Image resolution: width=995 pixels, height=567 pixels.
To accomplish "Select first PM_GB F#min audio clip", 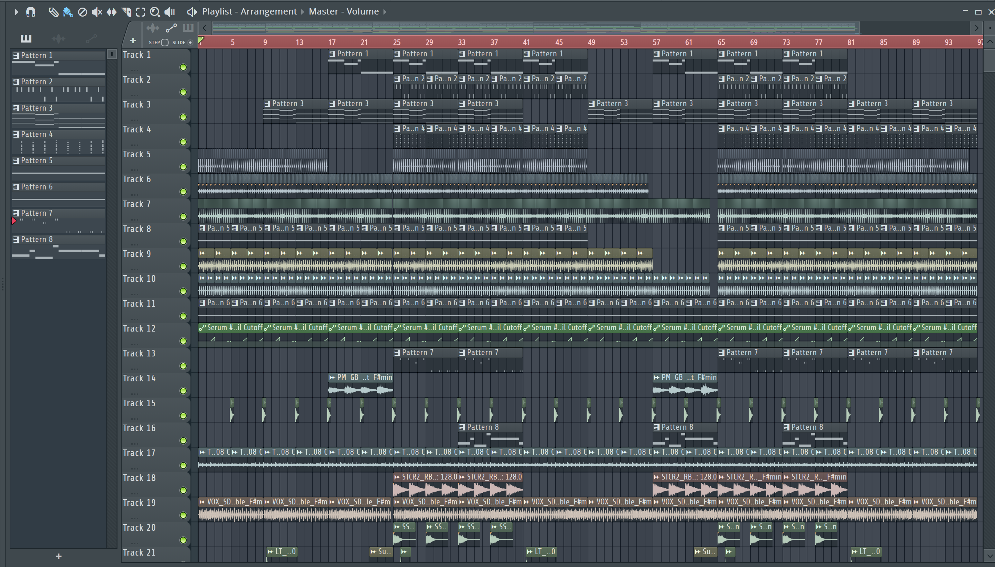I will click(361, 385).
